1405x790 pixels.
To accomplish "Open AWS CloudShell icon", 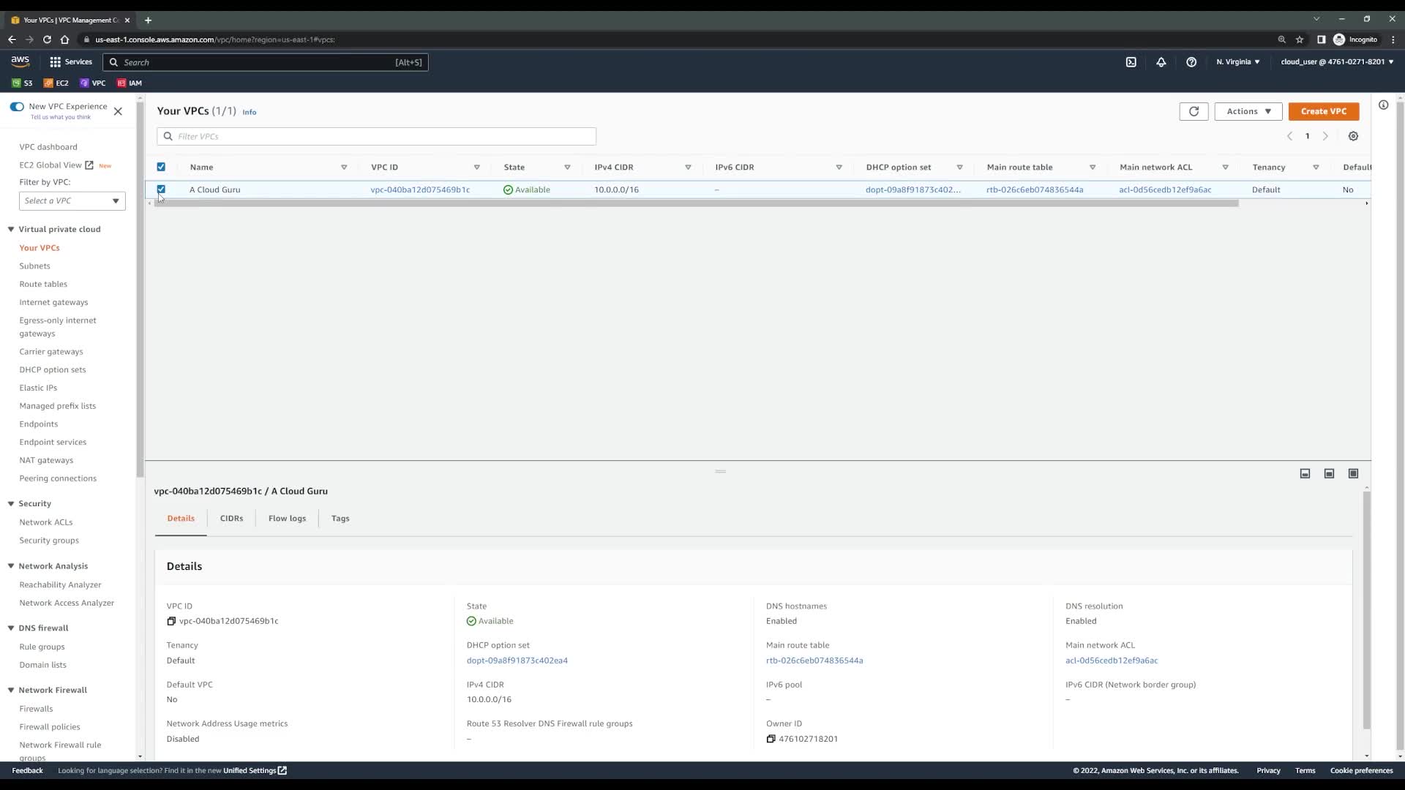I will (x=1131, y=62).
